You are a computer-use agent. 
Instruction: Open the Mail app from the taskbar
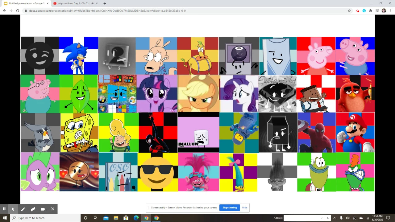[106, 218]
